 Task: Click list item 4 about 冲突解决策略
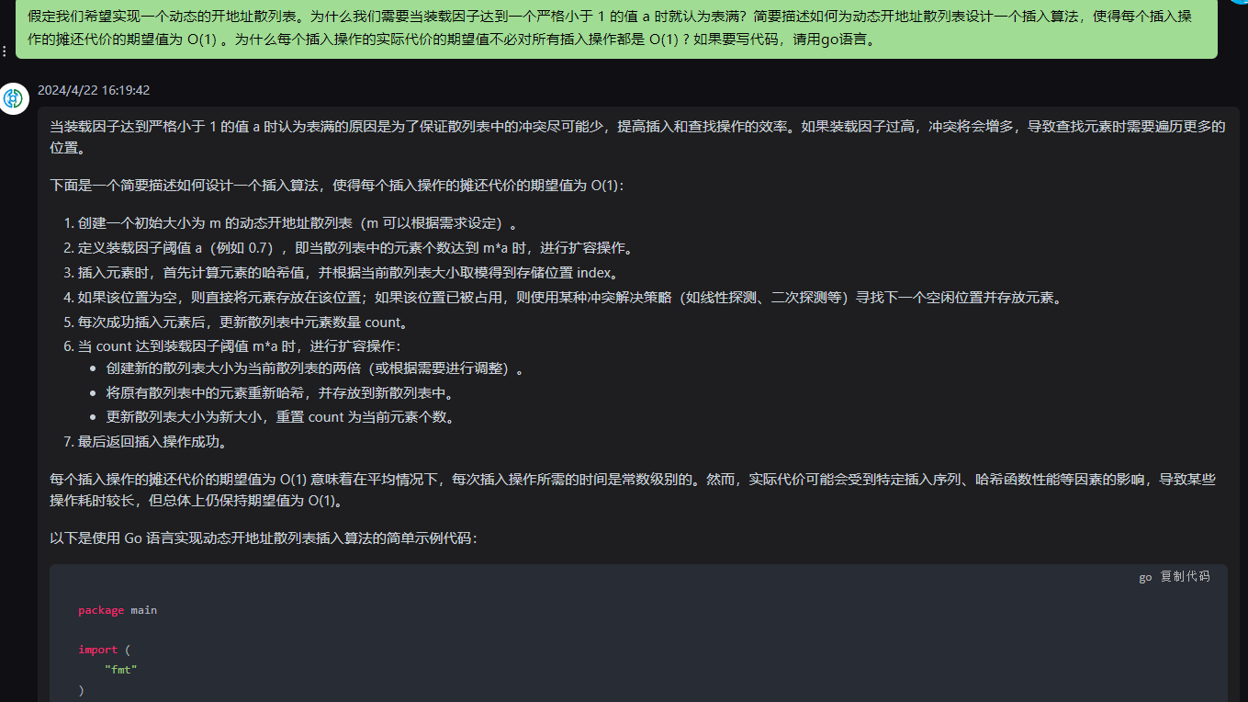pyautogui.click(x=562, y=298)
